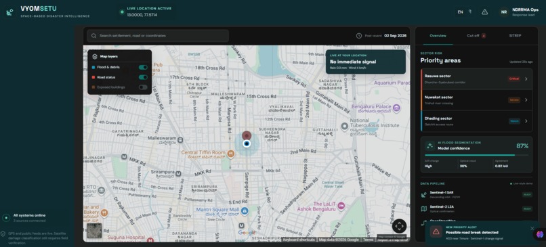
Task: Click the No immediate signal location card
Action: coord(366,62)
